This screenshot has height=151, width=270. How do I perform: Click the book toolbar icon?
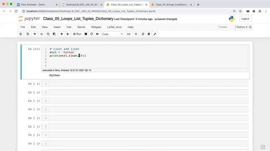tap(149, 34)
